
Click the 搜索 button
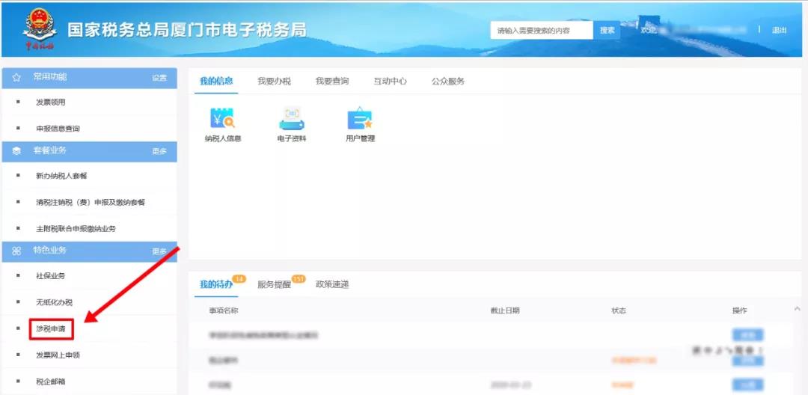click(x=607, y=31)
